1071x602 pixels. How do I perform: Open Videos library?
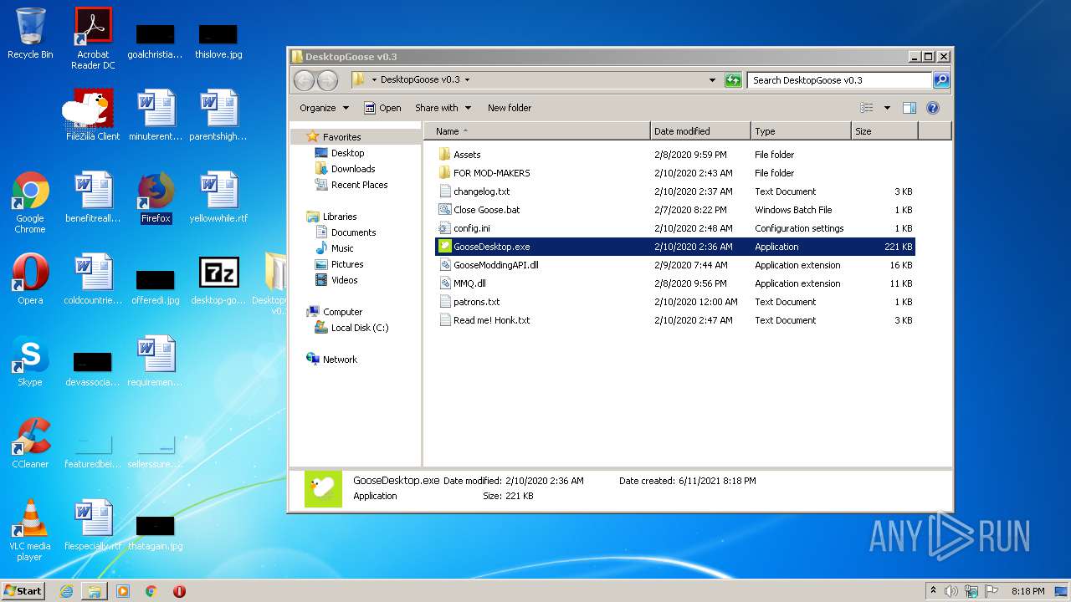[336, 280]
